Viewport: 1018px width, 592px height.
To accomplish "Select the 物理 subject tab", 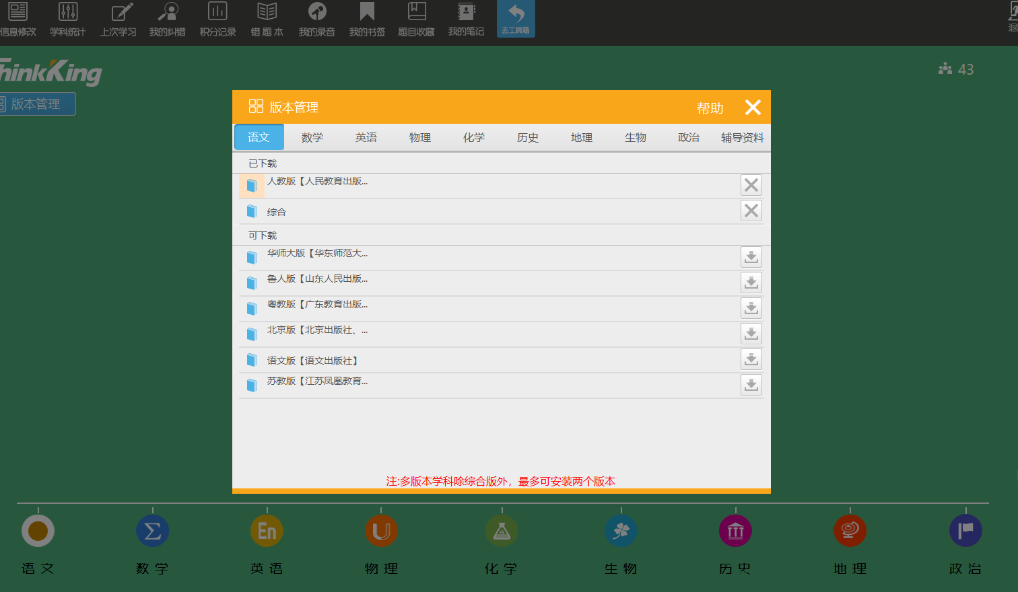I will click(x=420, y=137).
